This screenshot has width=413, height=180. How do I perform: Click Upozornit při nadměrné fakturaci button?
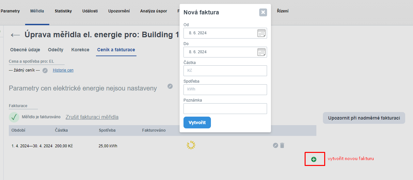click(x=364, y=118)
